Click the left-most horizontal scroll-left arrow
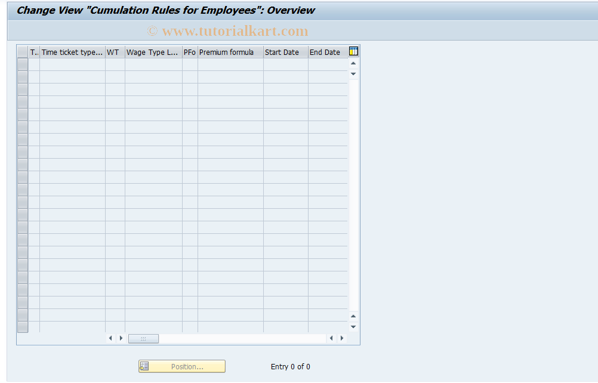Image resolution: width=598 pixels, height=383 pixels. pyautogui.click(x=110, y=338)
